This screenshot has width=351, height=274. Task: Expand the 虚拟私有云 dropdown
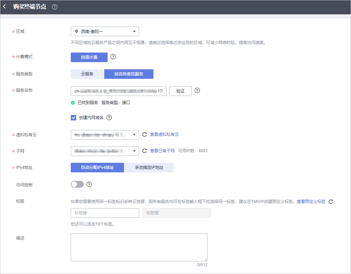click(x=105, y=135)
